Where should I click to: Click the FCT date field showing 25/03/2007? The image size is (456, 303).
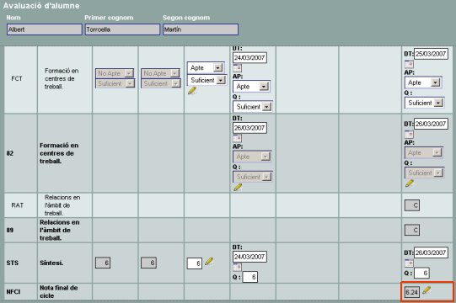click(431, 54)
